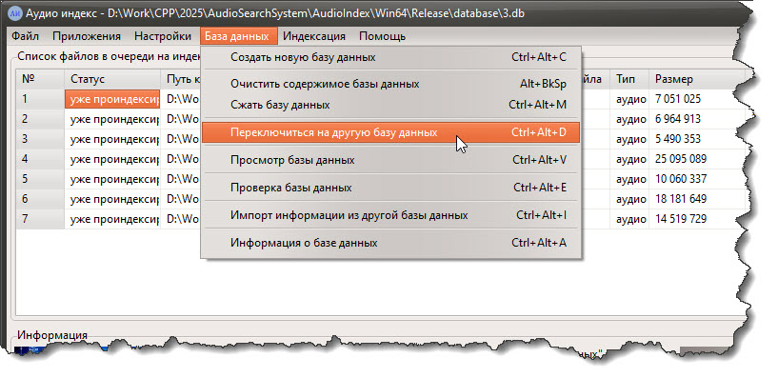Run Проверка базы данных
The height and width of the screenshot is (378, 778).
click(x=391, y=188)
